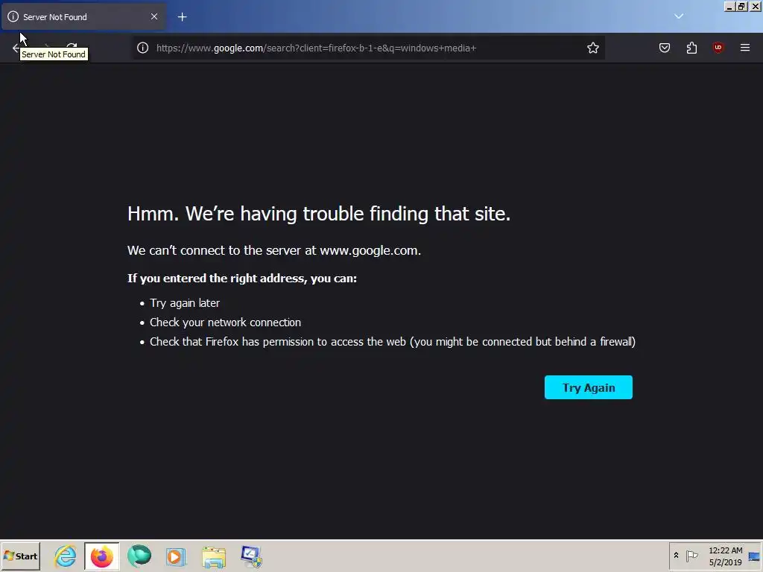Launch Internet Explorer from taskbar
Viewport: 763px width, 572px height.
(x=66, y=556)
